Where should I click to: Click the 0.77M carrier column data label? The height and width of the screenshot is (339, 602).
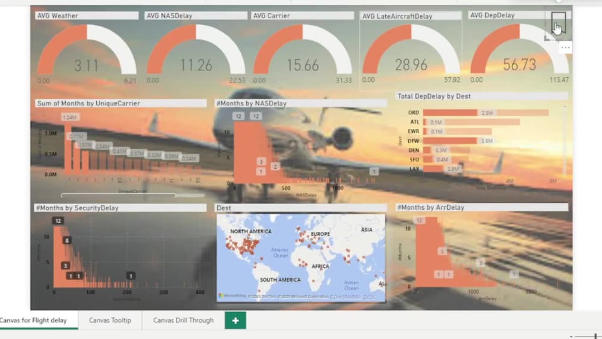coord(76,136)
